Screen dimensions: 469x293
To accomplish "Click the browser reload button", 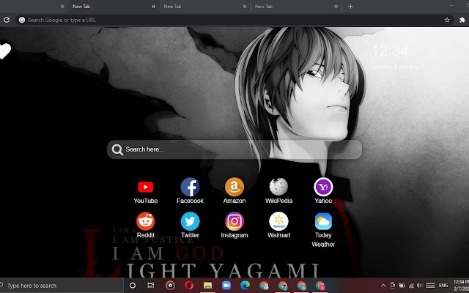I will (x=7, y=20).
